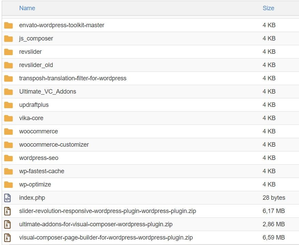Screen dimensions: 299x245
Task: Click the slider-revolution zip archive icon
Action: 7,211
